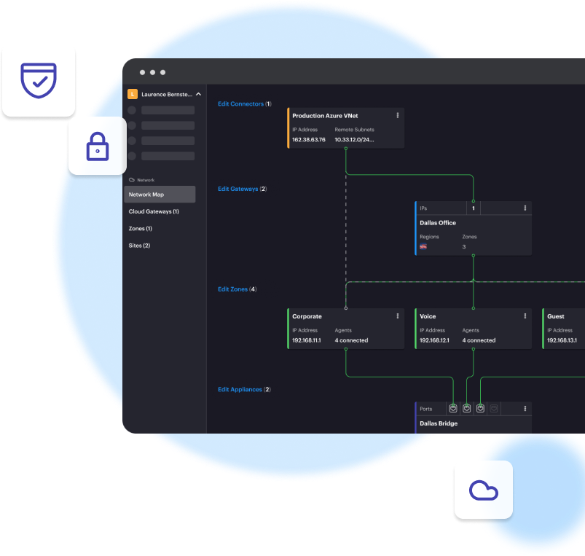The width and height of the screenshot is (585, 556).
Task: Click the Network cloud icon in the sidebar
Action: tap(132, 180)
